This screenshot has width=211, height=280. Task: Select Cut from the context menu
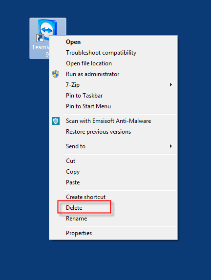pyautogui.click(x=70, y=161)
